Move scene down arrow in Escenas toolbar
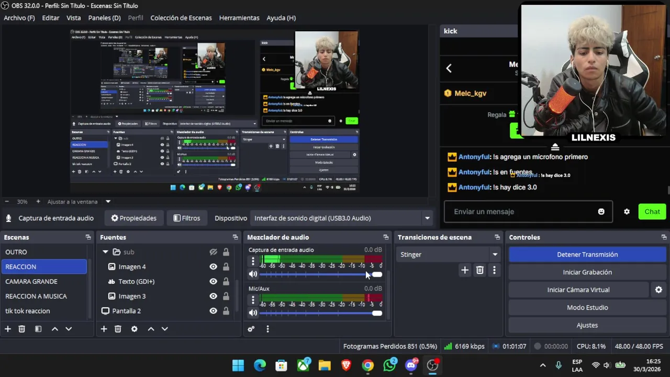The height and width of the screenshot is (377, 670). point(69,329)
